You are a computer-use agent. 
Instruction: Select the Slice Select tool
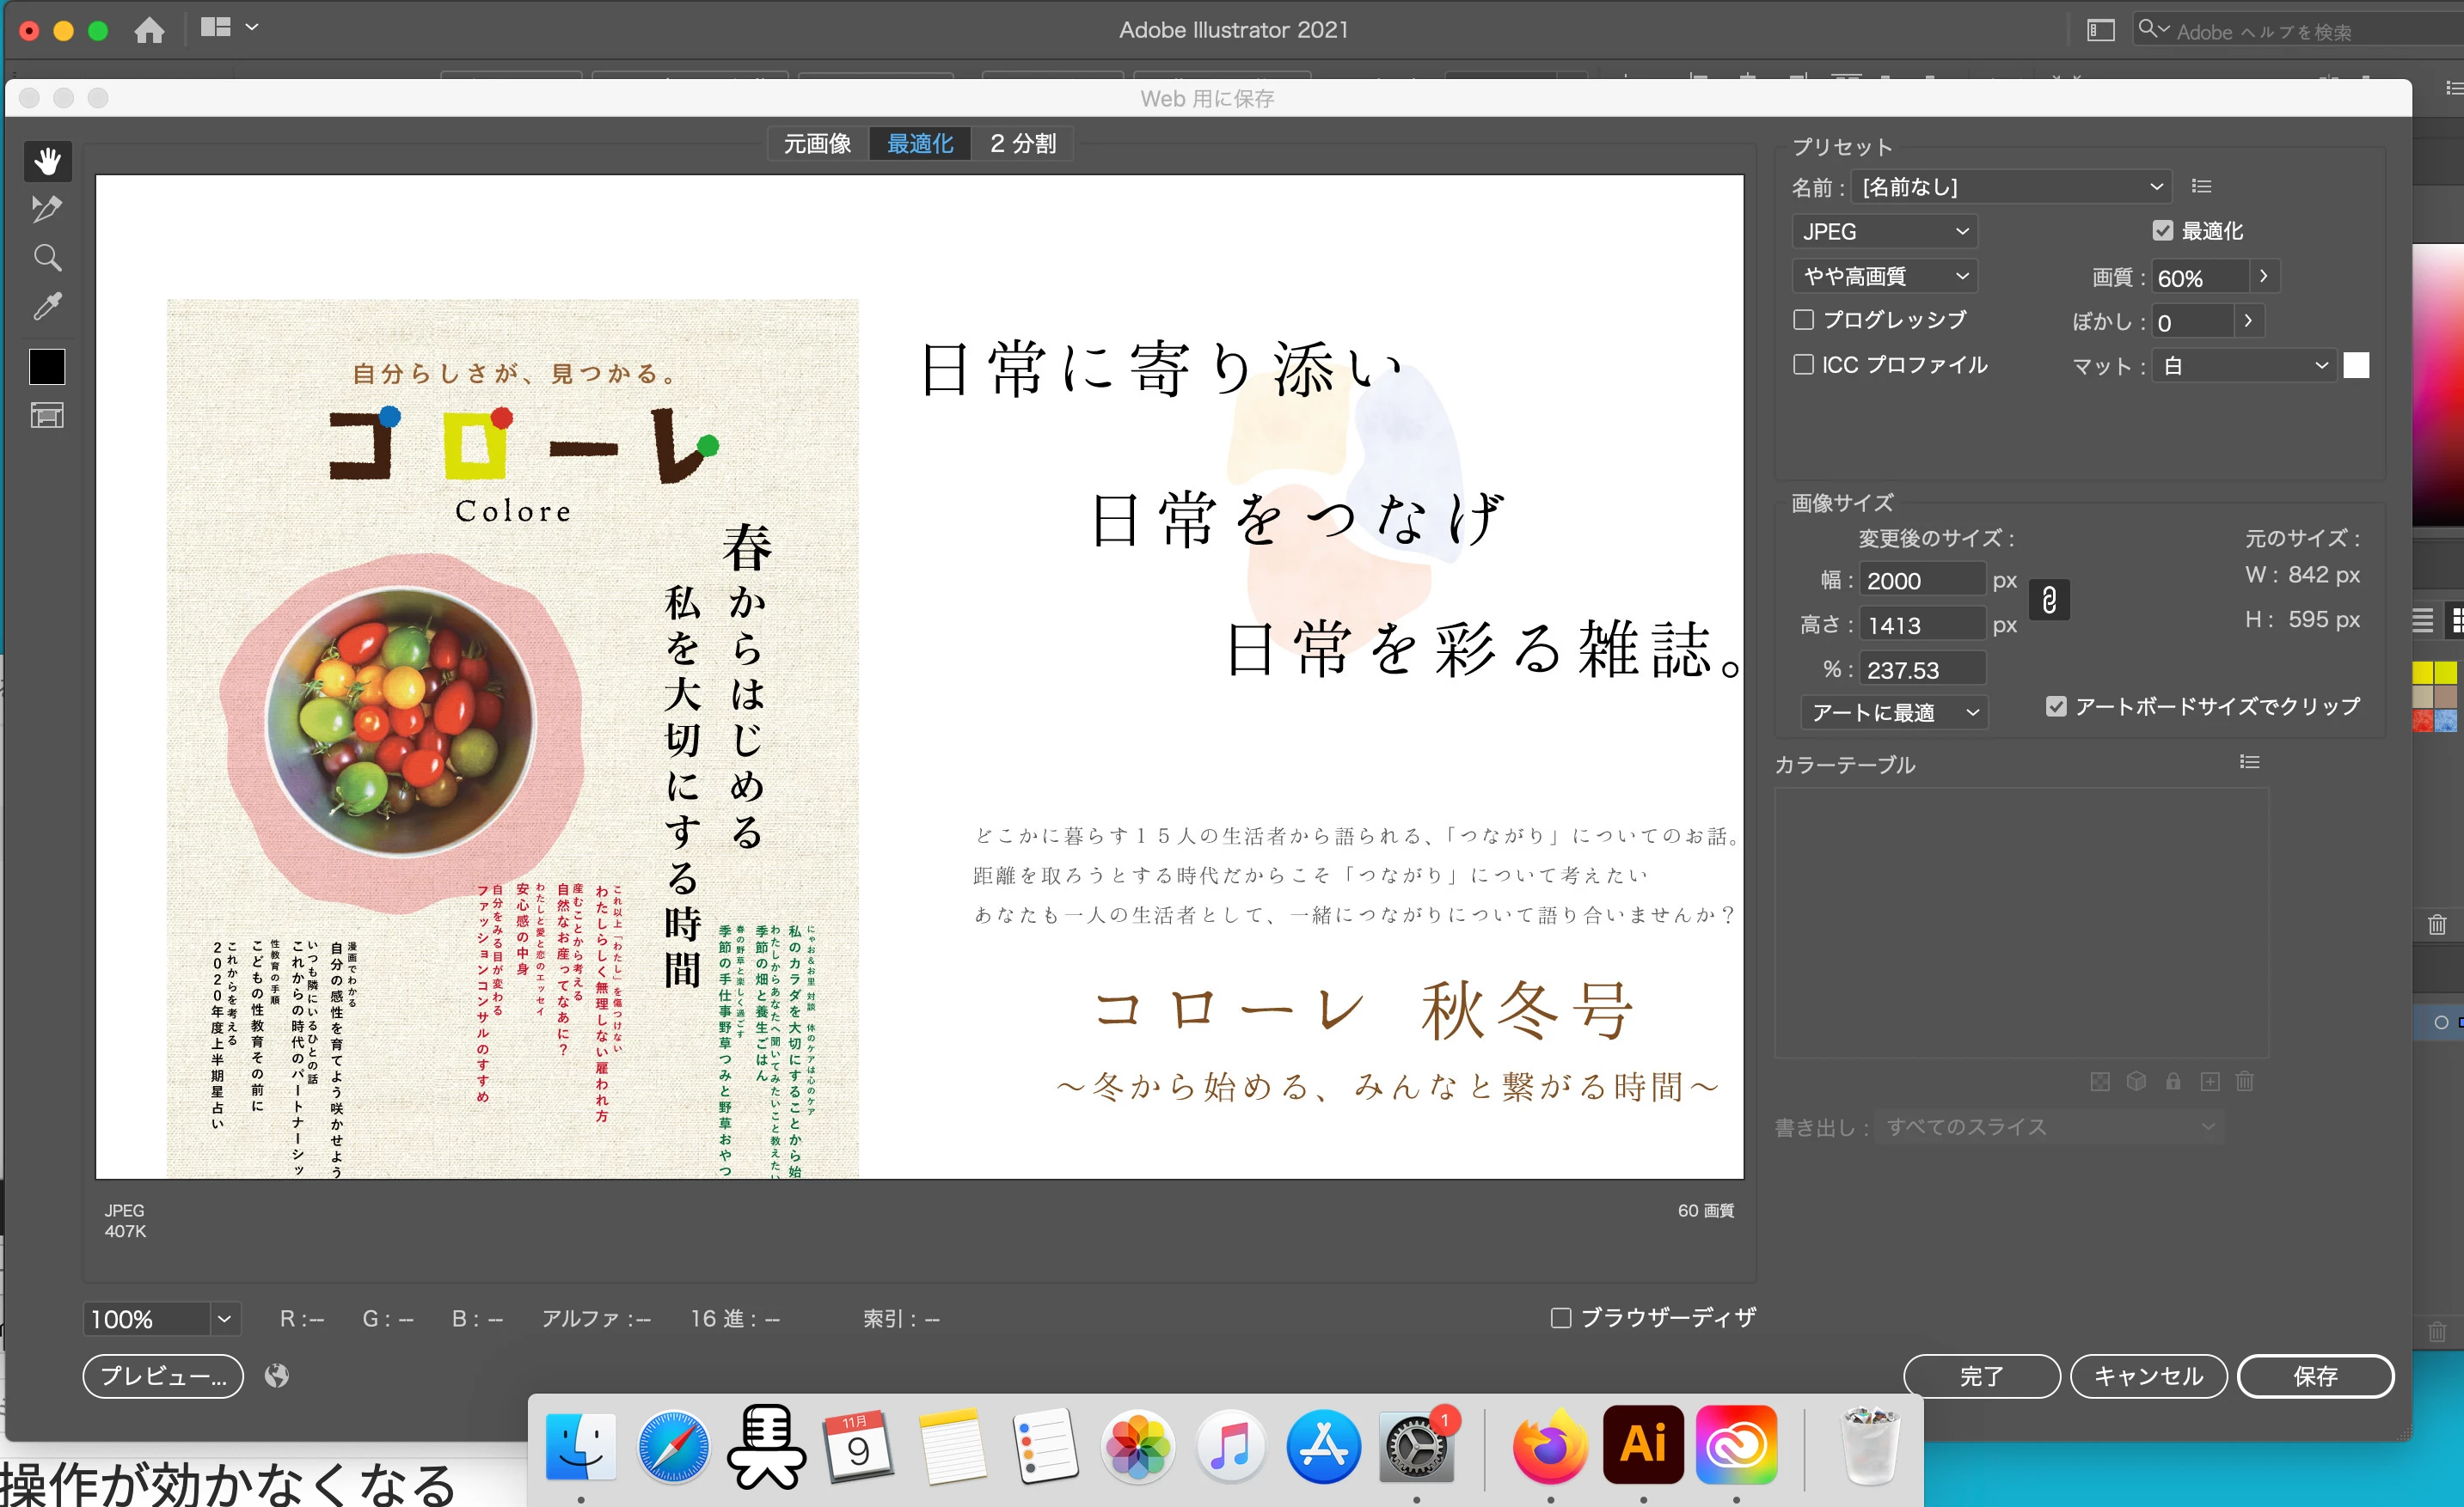tap(47, 209)
